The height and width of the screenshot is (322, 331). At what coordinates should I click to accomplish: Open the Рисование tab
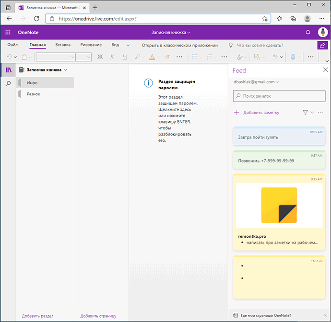pyautogui.click(x=91, y=45)
